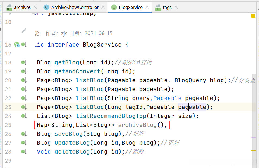
Task: Go to implementation gutter icon on line 21
Action: pos(24,89)
